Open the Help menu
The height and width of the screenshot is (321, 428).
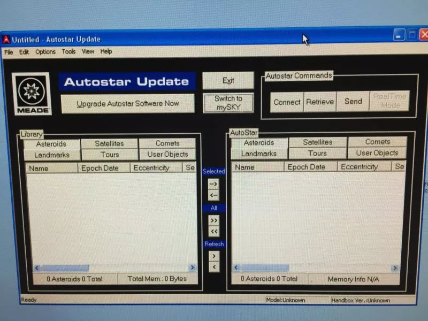tap(106, 51)
